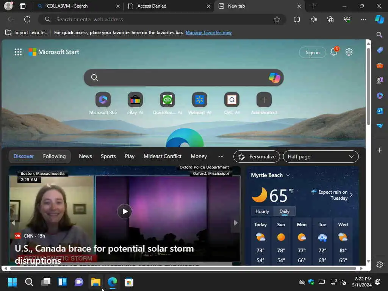Show more feed categories ellipsis
Screen dimensions: 388x291
click(x=221, y=156)
